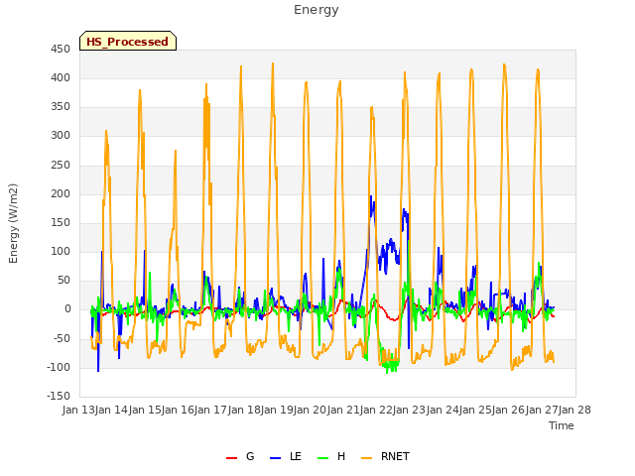
Task: Click the Jan 21 x-axis label
Action: click(x=343, y=411)
